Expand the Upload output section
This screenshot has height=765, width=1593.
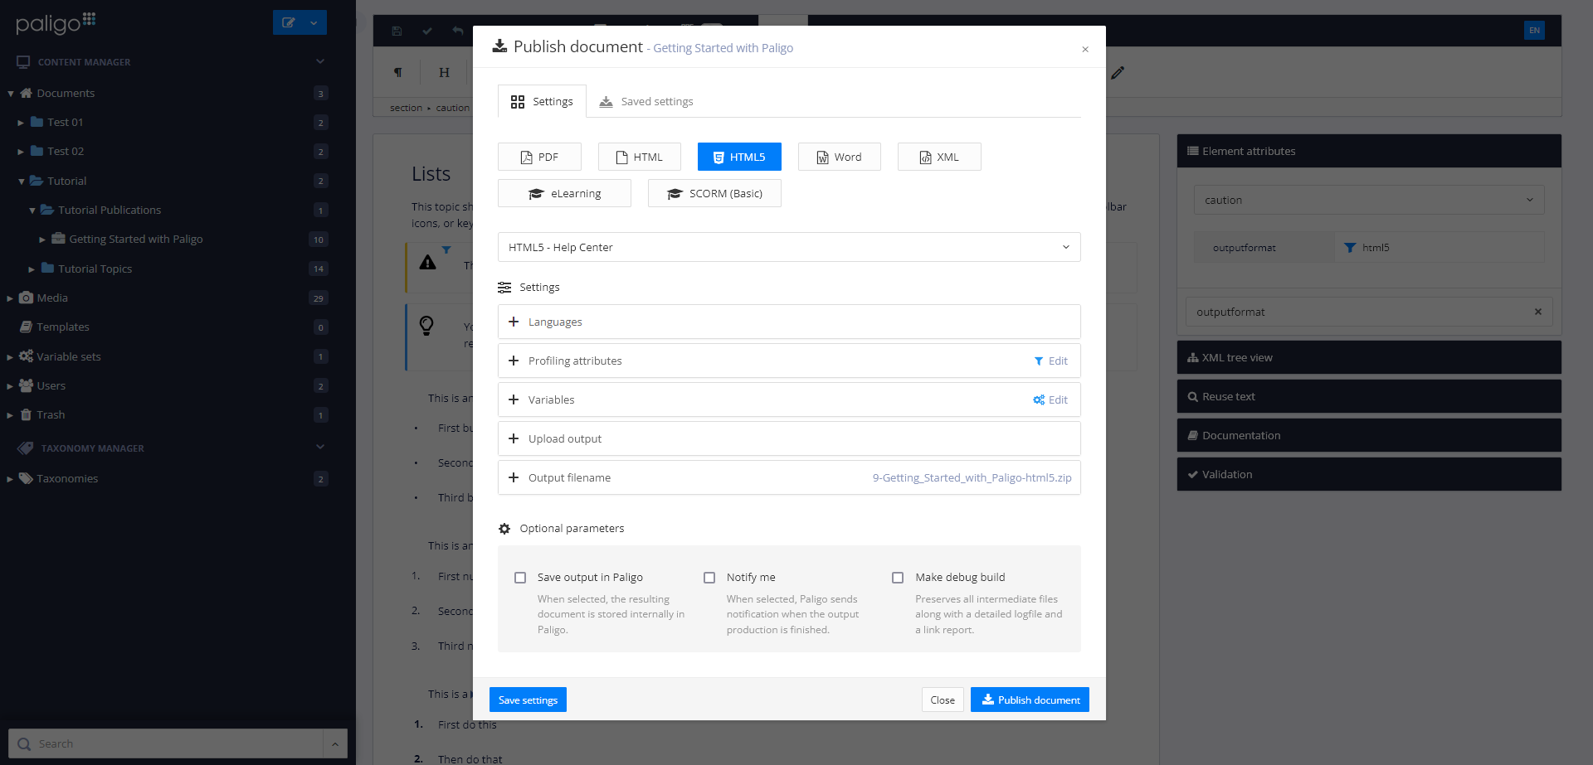point(789,438)
